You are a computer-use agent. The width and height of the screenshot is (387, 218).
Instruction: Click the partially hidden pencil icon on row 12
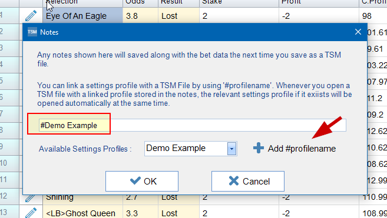(x=30, y=198)
